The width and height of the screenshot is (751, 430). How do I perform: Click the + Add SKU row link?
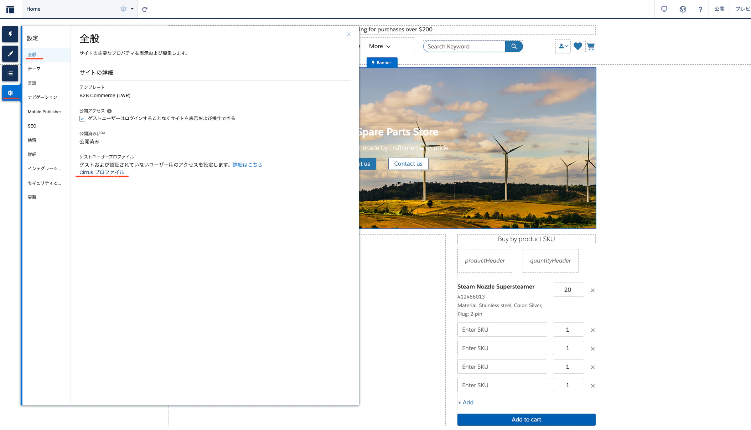point(466,402)
